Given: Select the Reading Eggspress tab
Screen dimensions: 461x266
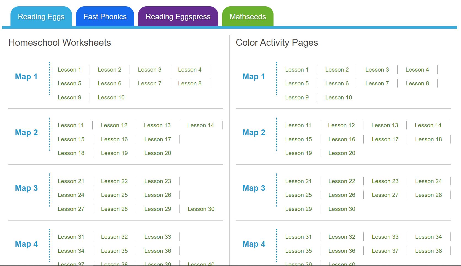Looking at the screenshot, I should (x=178, y=17).
